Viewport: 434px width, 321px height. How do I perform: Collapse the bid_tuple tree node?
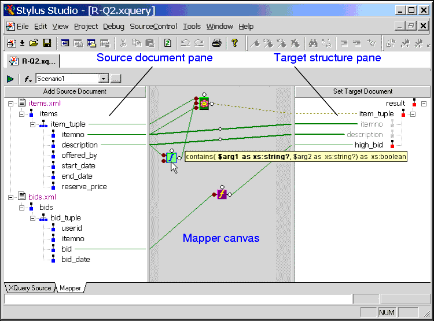coord(33,218)
